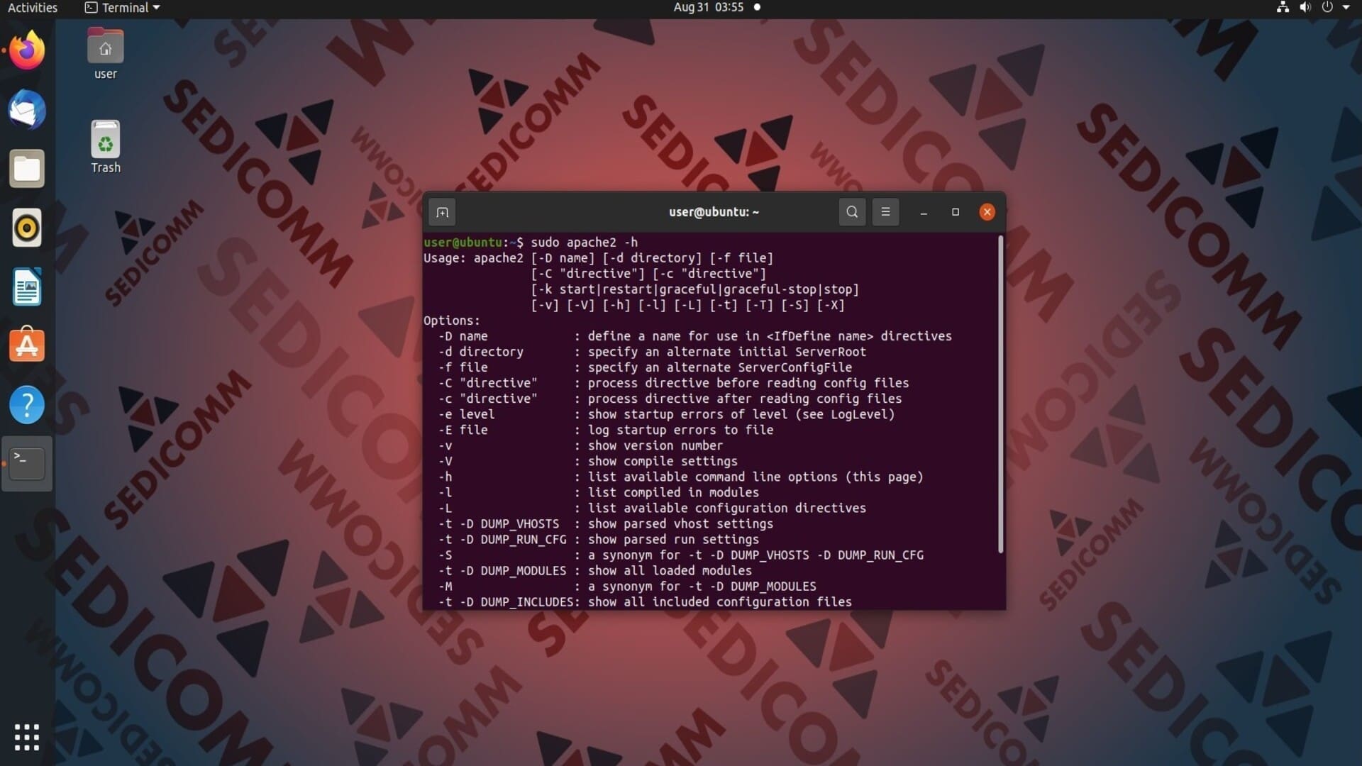The image size is (1362, 766).
Task: Open the power icon in top bar
Action: pos(1327,7)
